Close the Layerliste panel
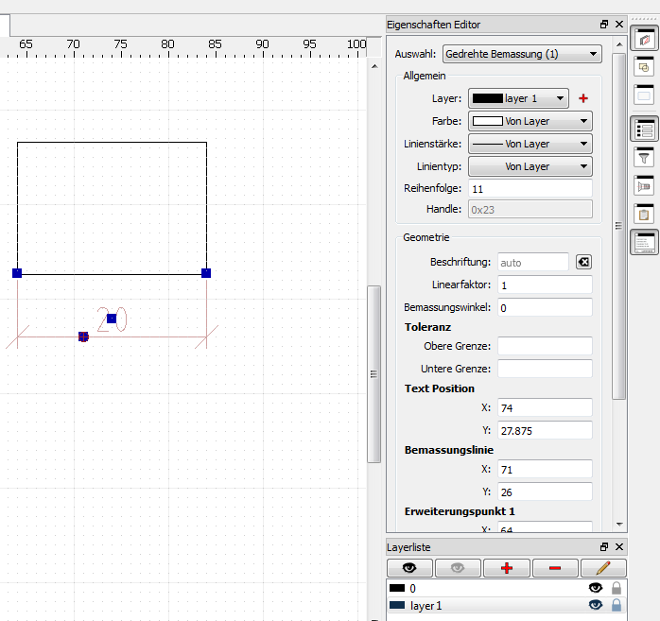 (x=619, y=547)
